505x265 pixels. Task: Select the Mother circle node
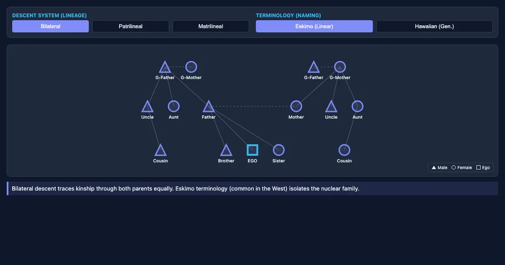tap(296, 106)
